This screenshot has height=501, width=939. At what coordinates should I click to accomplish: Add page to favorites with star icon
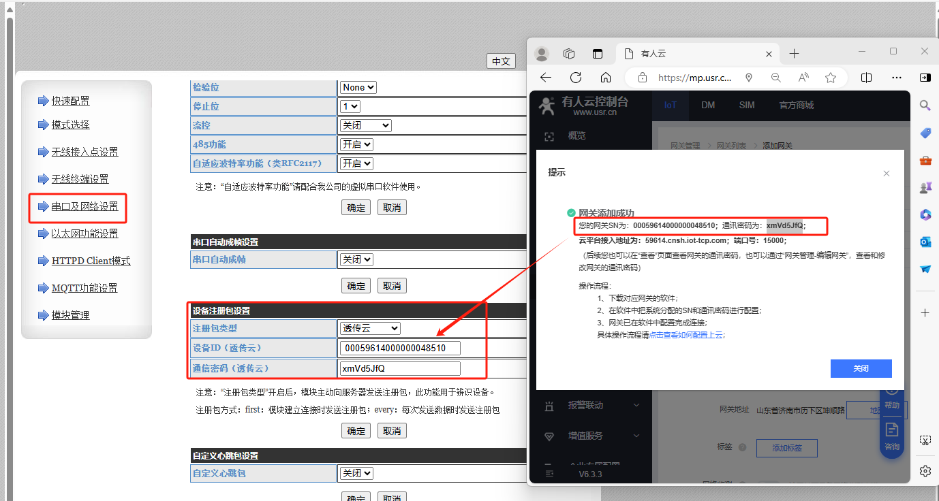pos(830,78)
